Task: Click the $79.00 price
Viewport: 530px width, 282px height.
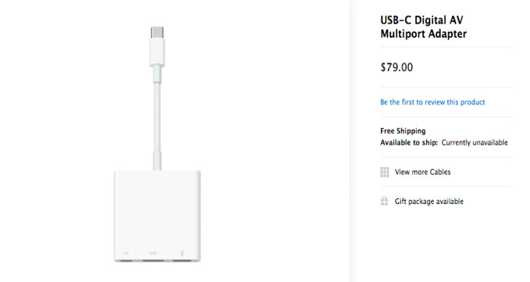Action: (x=397, y=67)
